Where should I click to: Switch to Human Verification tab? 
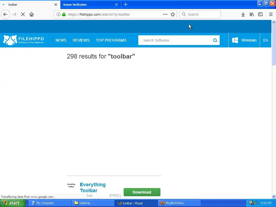pyautogui.click(x=91, y=4)
